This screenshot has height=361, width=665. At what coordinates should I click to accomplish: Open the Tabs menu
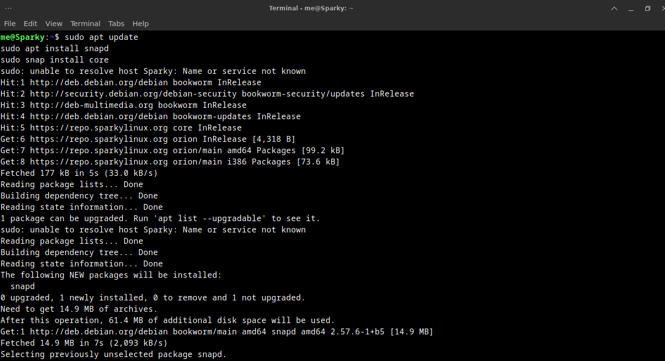tap(116, 23)
